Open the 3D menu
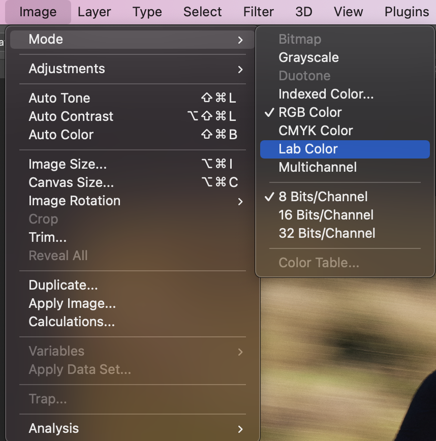Image resolution: width=436 pixels, height=441 pixels. 304,12
